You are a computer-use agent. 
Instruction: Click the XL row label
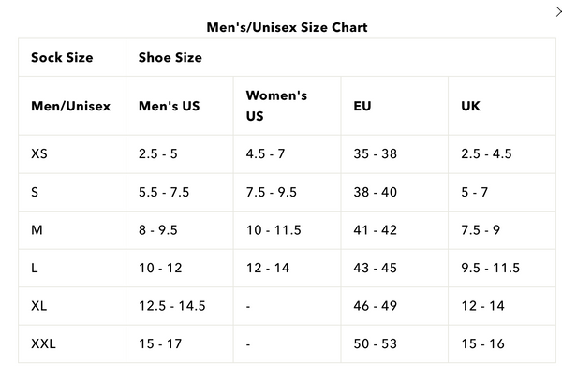39,305
